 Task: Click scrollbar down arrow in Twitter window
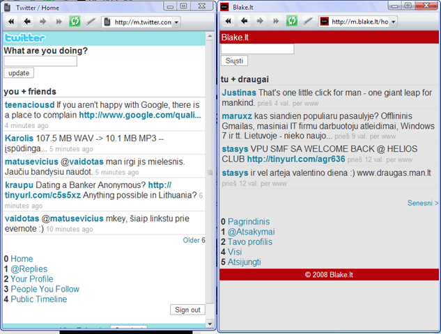tap(210, 324)
